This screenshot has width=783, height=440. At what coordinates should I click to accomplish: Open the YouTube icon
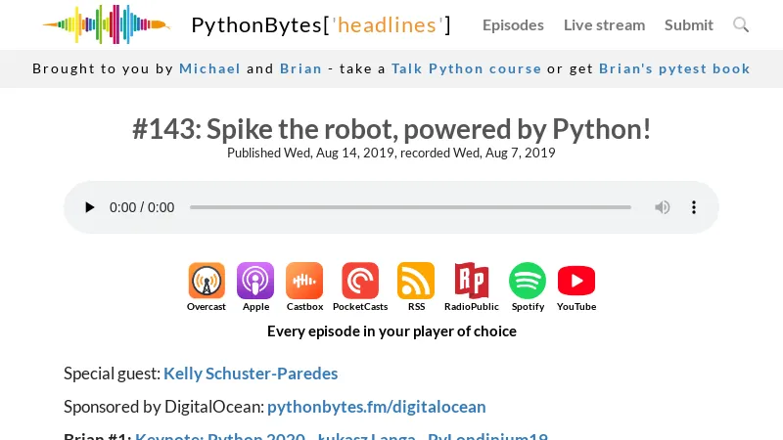coord(576,282)
